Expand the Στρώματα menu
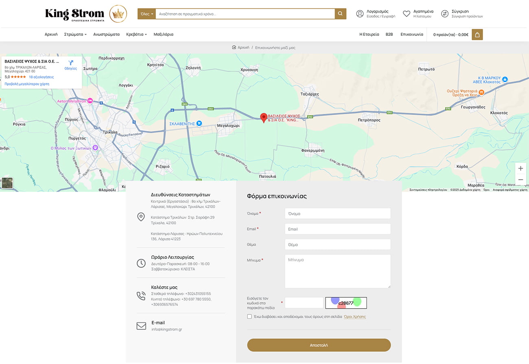 75,35
